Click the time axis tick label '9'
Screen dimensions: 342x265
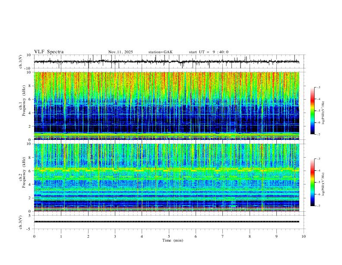pos(276,236)
